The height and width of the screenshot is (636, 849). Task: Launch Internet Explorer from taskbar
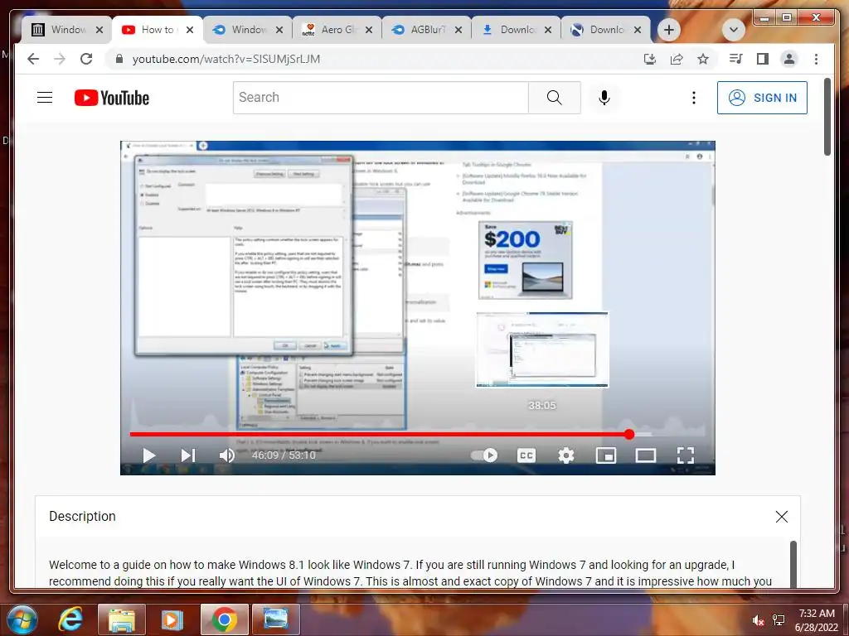[70, 619]
